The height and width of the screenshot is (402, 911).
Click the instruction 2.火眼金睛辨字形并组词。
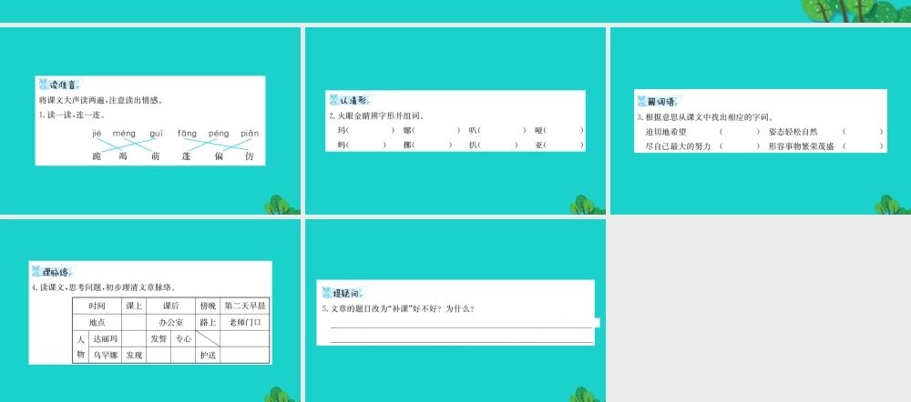(x=378, y=116)
